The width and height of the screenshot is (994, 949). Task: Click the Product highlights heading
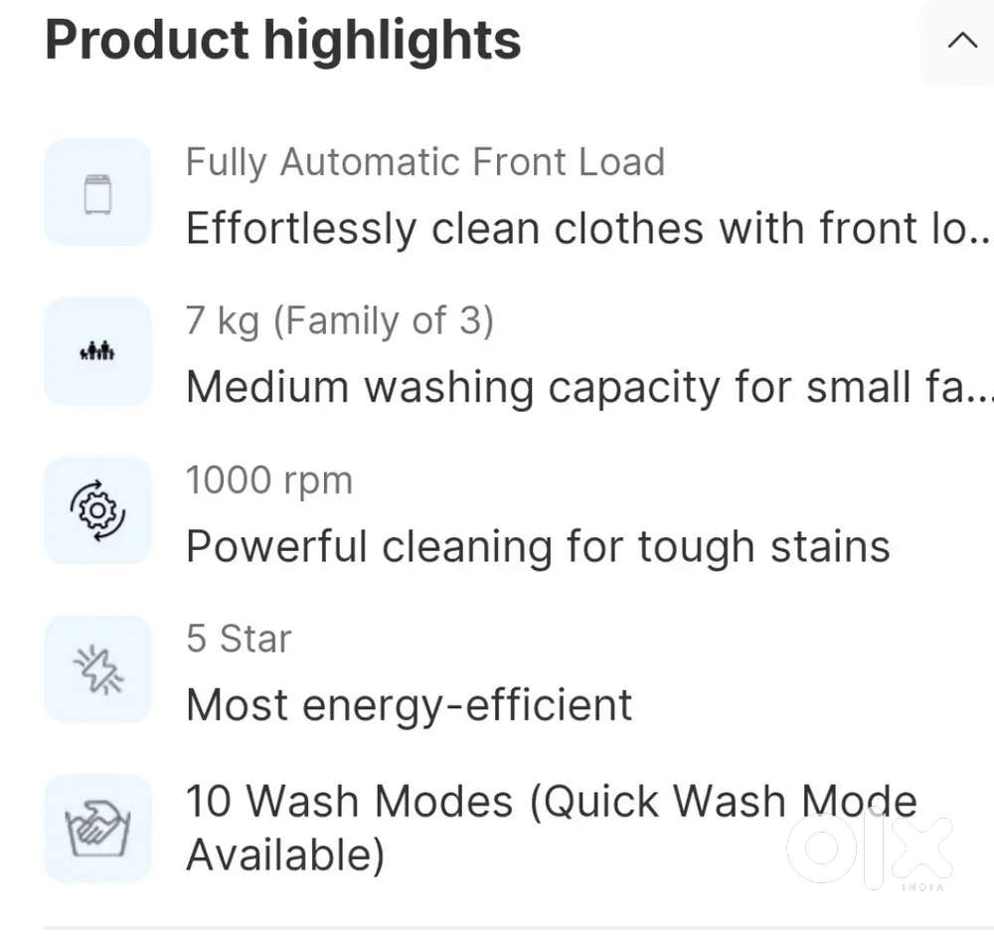(283, 41)
